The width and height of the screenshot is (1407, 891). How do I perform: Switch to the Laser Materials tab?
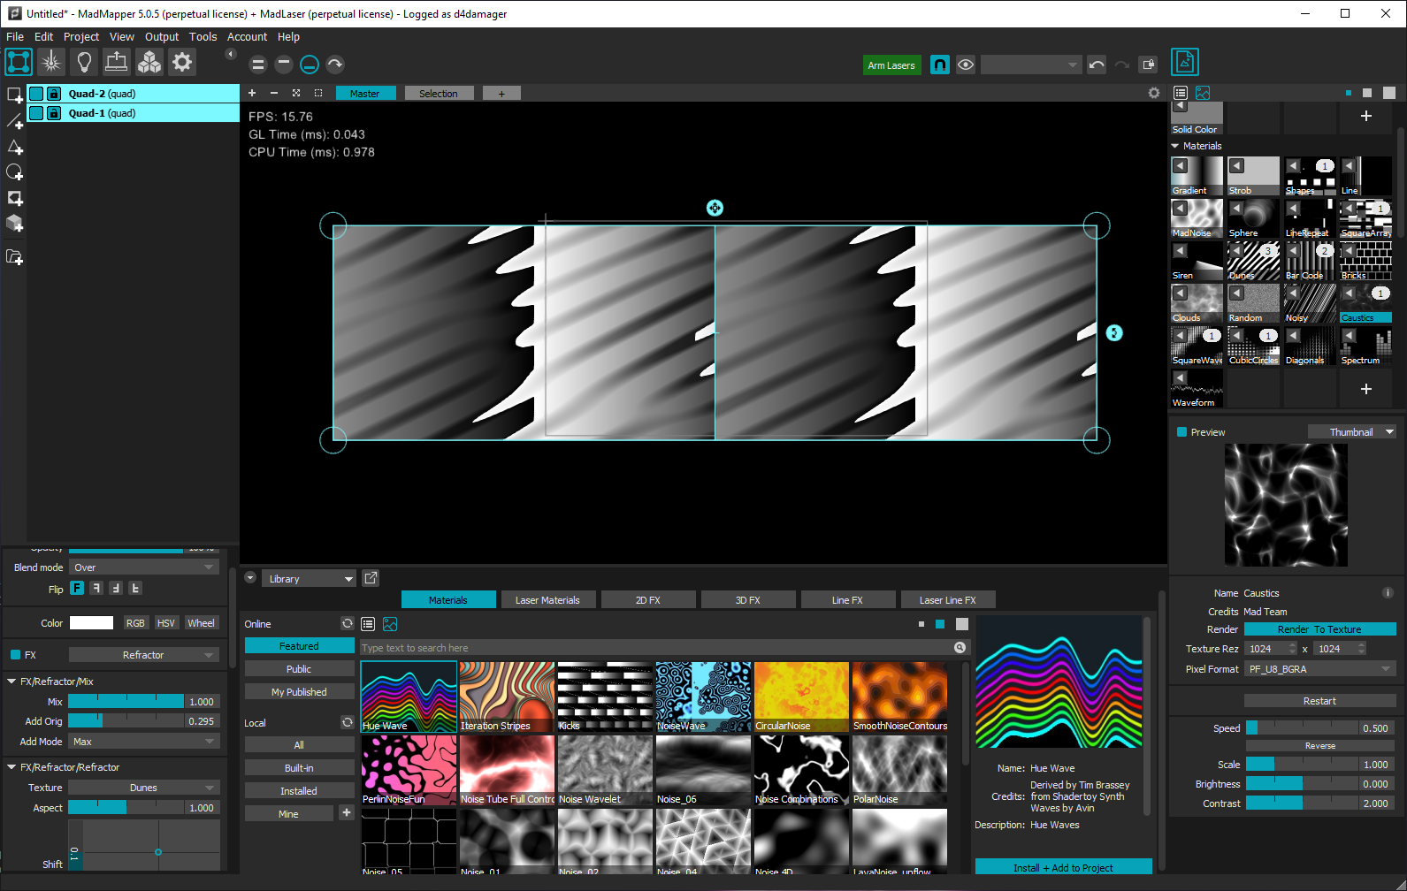(547, 600)
